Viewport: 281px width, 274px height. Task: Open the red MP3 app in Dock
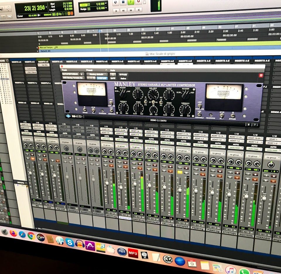(133, 253)
